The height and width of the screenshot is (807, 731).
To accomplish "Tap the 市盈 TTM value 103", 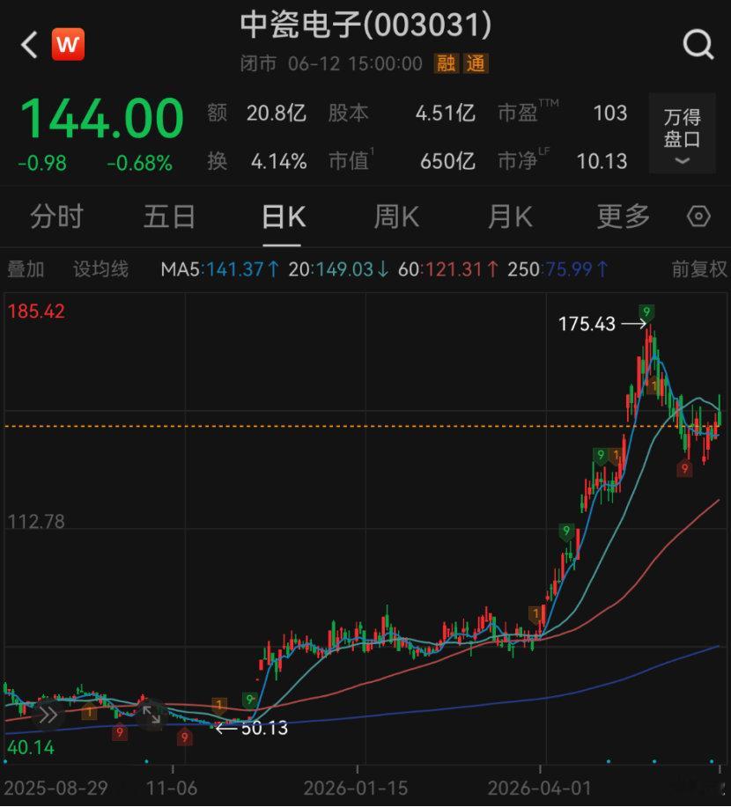I will coord(610,113).
